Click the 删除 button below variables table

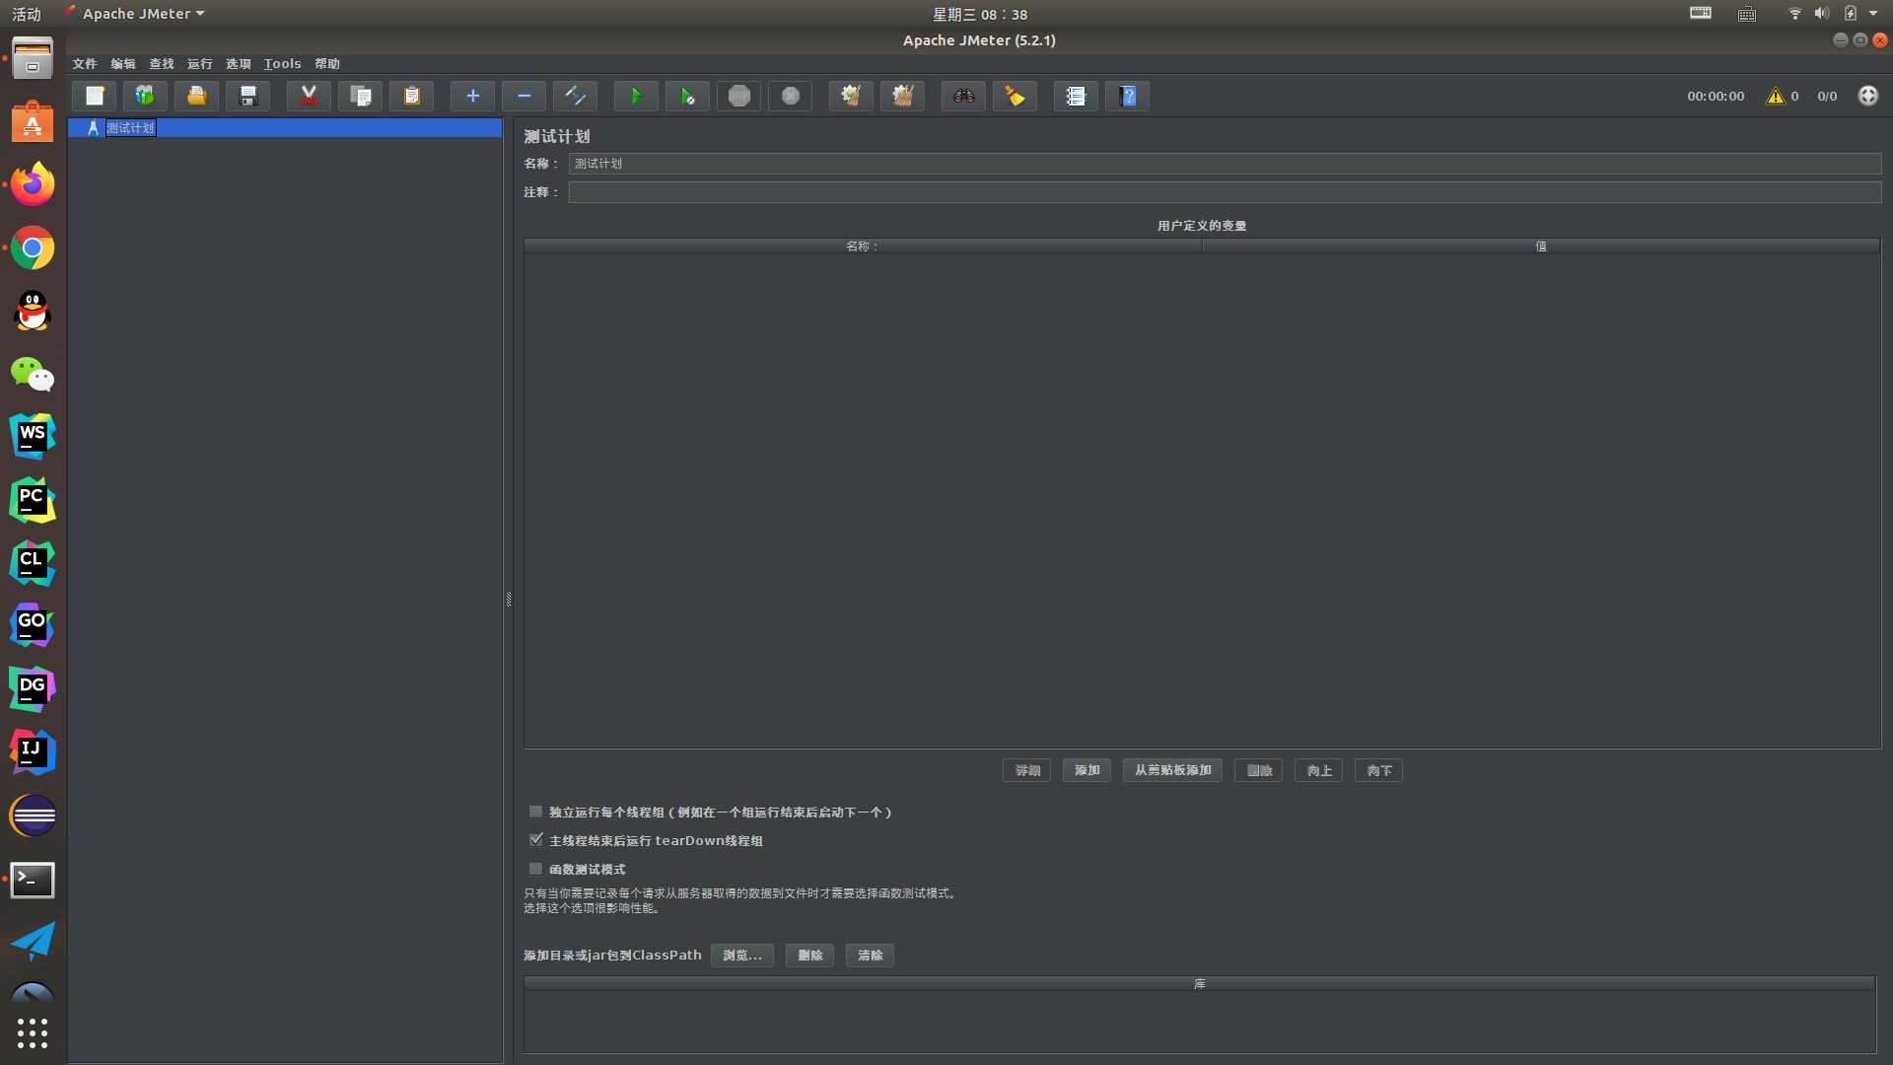pyautogui.click(x=1259, y=770)
